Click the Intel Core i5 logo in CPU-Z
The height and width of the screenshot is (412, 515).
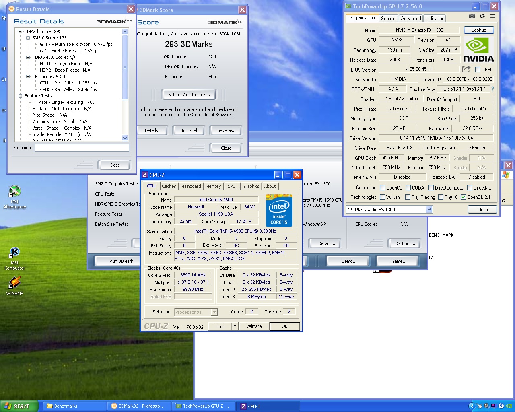[x=279, y=211]
